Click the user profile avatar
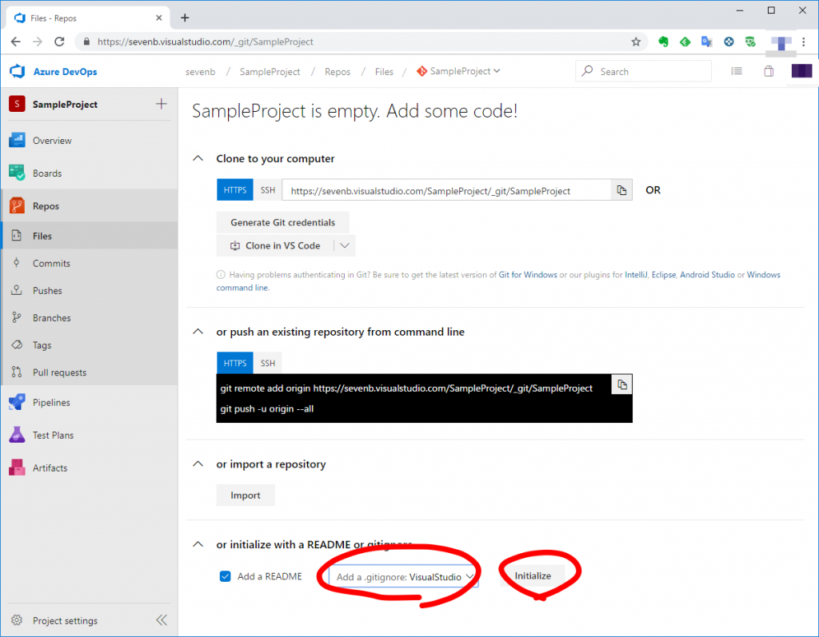This screenshot has width=819, height=637. [x=801, y=71]
